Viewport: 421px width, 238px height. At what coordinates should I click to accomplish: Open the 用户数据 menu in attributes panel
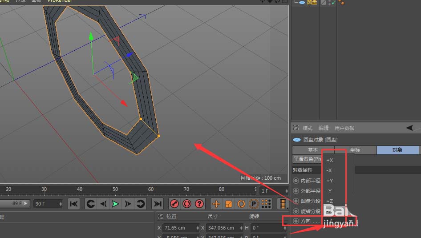point(344,128)
